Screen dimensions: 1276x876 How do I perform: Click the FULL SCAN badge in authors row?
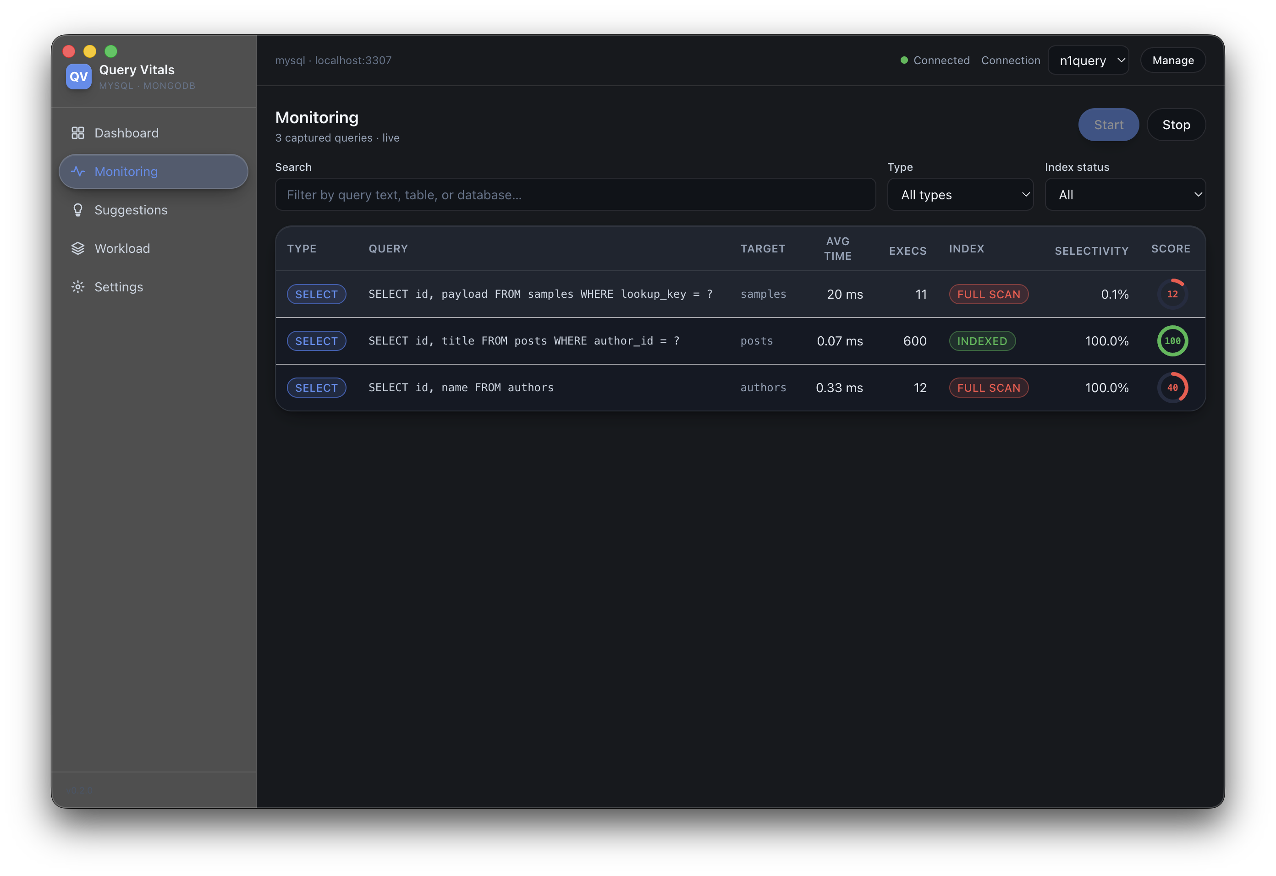click(x=988, y=388)
